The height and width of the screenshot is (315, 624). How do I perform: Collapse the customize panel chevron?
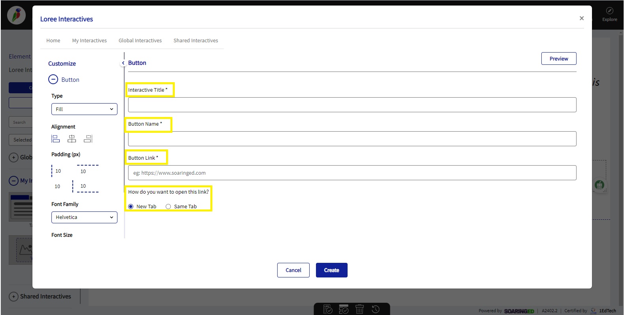click(x=123, y=63)
